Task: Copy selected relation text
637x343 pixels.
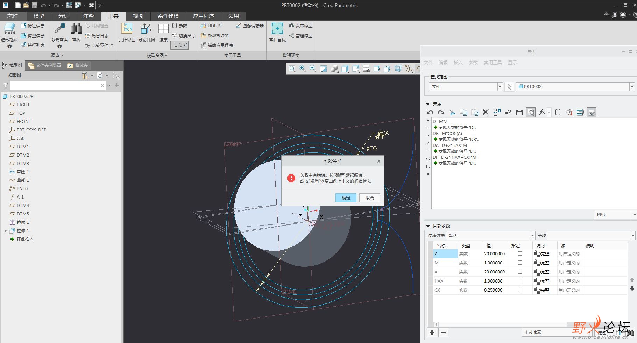Action: click(463, 112)
